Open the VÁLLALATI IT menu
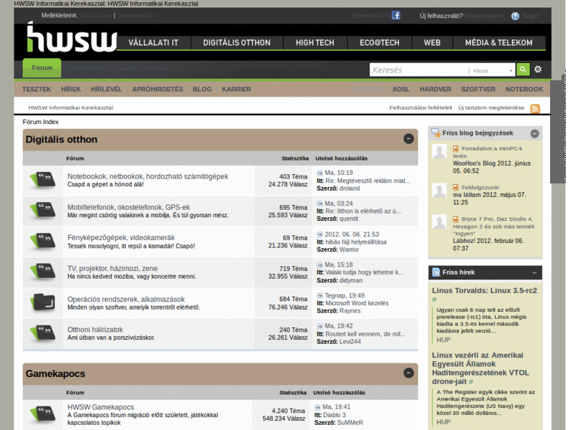 coord(153,43)
